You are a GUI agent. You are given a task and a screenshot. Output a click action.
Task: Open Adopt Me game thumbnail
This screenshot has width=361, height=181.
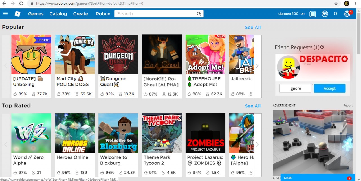[x=205, y=55]
